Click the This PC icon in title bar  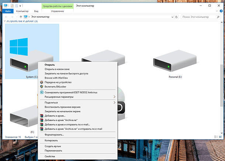[6, 6]
